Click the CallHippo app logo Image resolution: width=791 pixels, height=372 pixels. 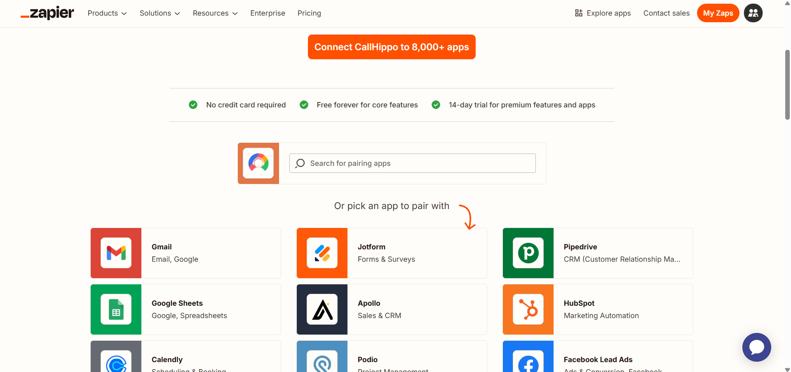[x=258, y=163]
